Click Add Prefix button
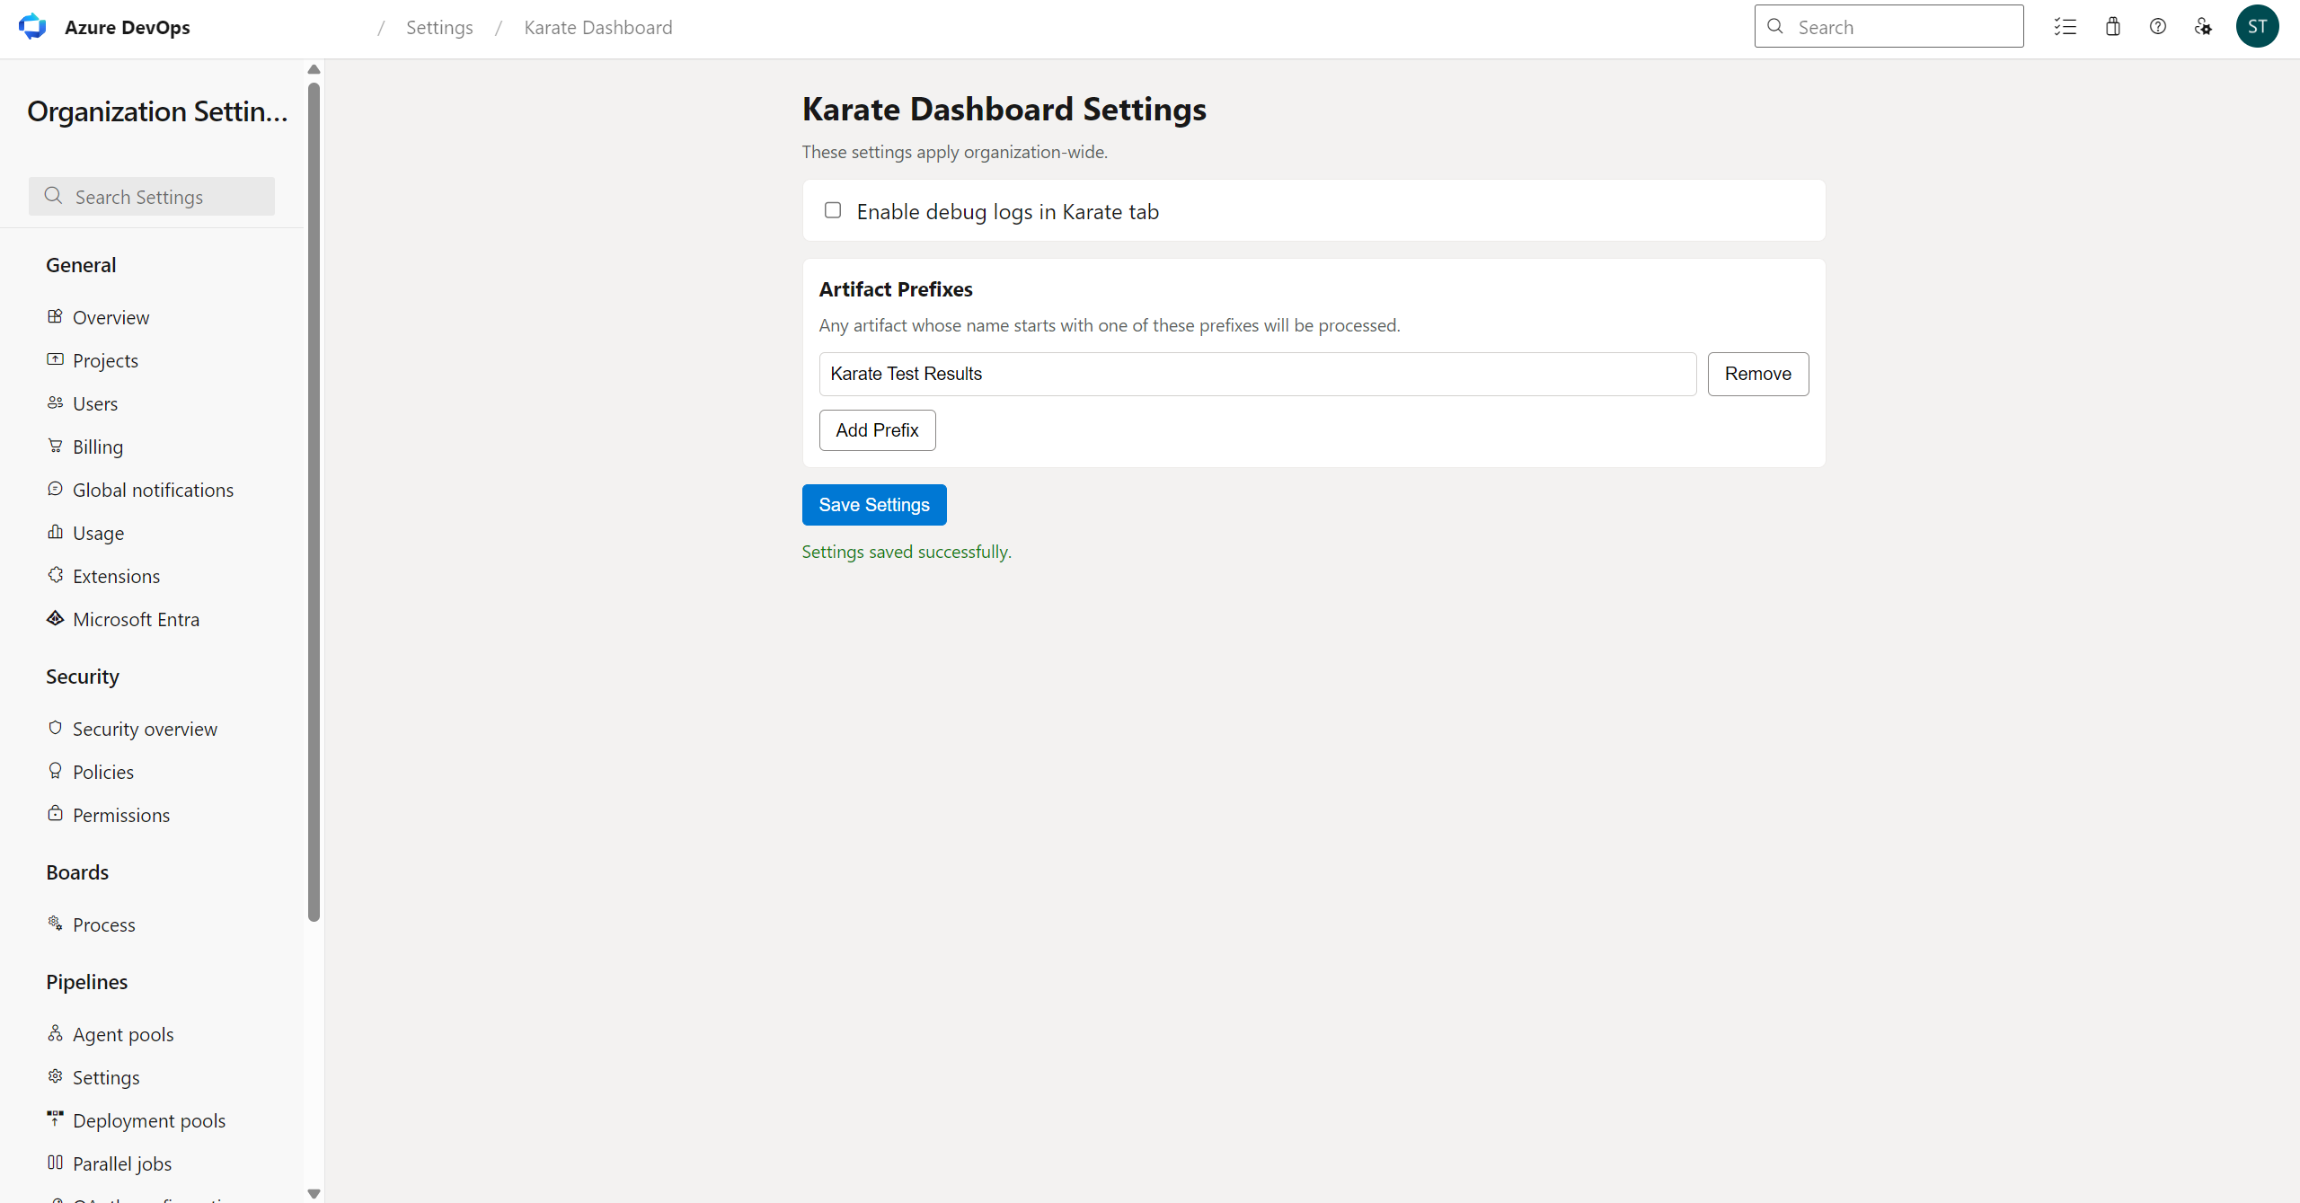The image size is (2300, 1203). point(877,430)
